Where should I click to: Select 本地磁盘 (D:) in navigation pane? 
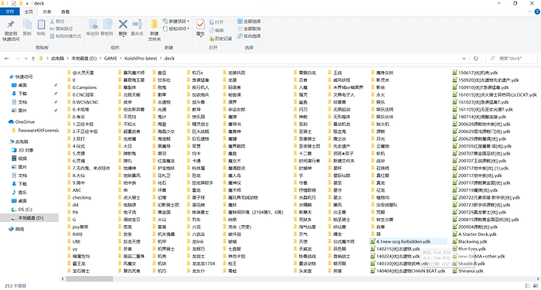click(x=30, y=218)
